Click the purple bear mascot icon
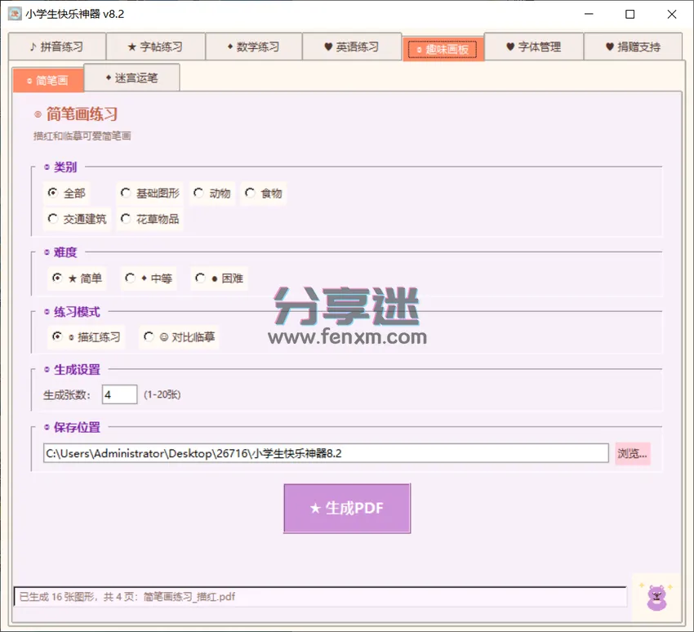 [656, 598]
